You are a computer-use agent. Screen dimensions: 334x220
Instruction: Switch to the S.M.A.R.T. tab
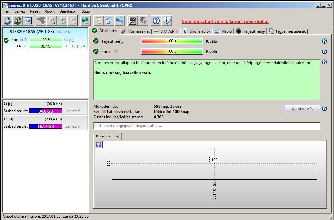166,31
